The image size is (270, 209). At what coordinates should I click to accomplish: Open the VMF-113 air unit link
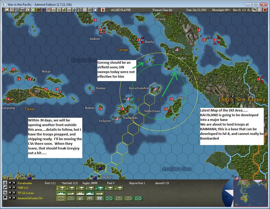pos(23,188)
